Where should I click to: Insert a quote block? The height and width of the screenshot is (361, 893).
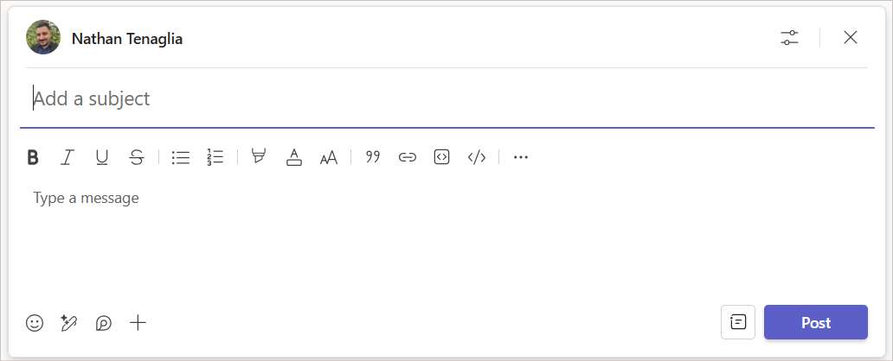click(372, 157)
